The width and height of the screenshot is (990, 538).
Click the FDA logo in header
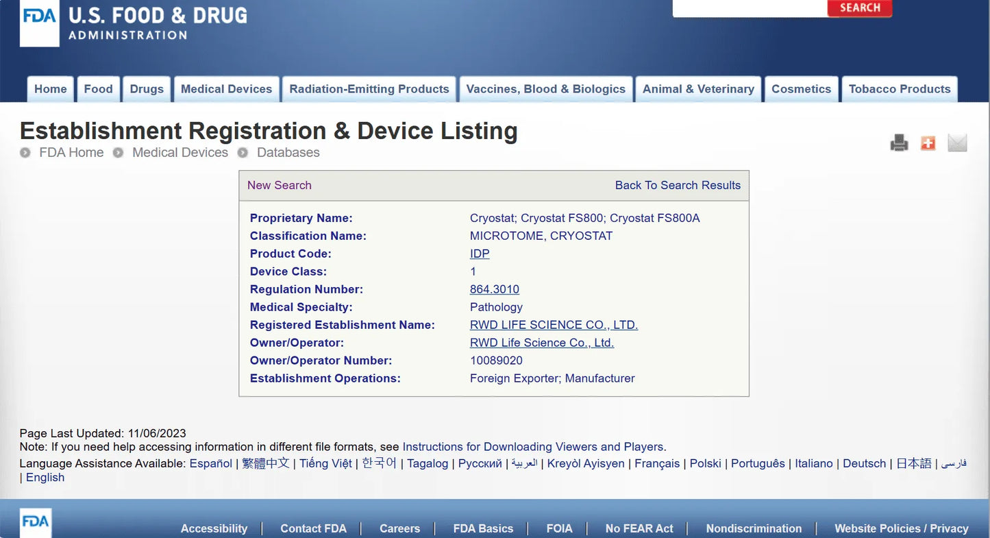[x=40, y=23]
